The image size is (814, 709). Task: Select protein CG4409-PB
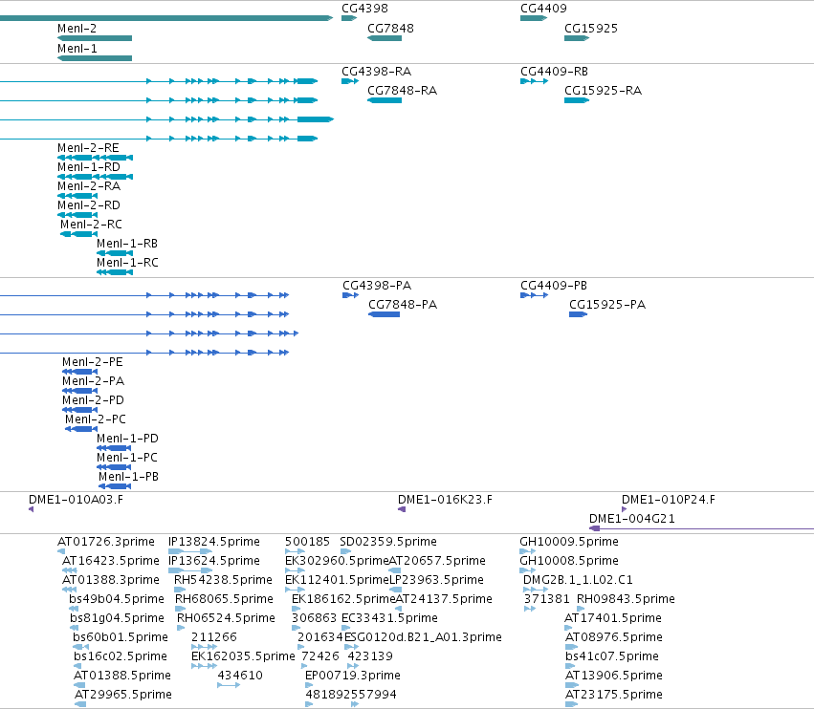click(534, 295)
